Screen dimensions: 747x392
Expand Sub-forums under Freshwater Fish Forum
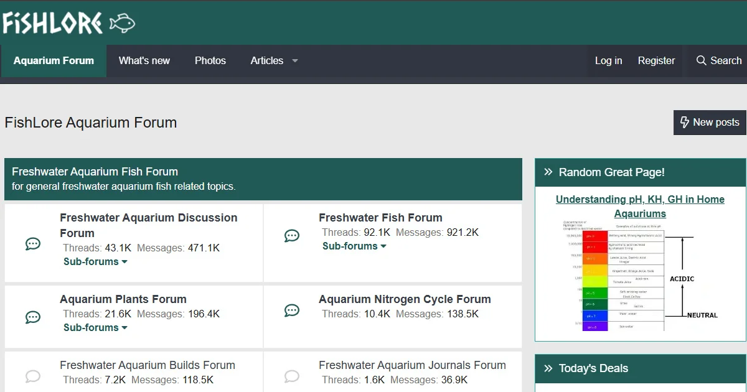click(x=354, y=246)
